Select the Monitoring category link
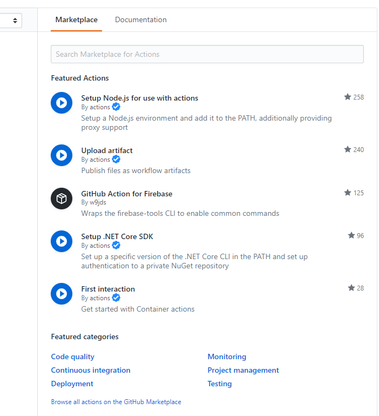 (x=227, y=356)
